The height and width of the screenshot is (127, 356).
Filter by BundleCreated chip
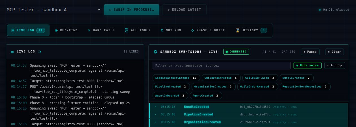tap(296, 78)
